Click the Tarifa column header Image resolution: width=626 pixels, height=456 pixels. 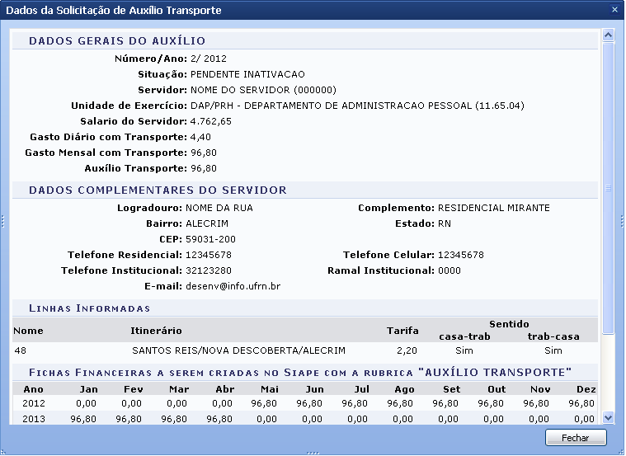[x=402, y=331]
